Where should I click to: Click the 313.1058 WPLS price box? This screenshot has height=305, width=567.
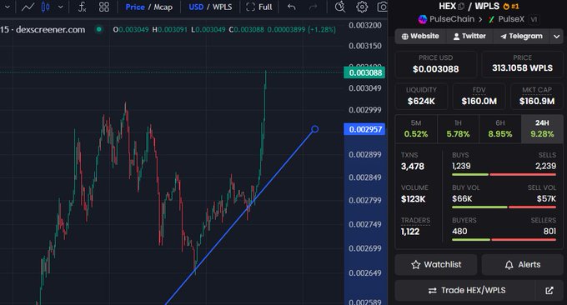point(522,64)
